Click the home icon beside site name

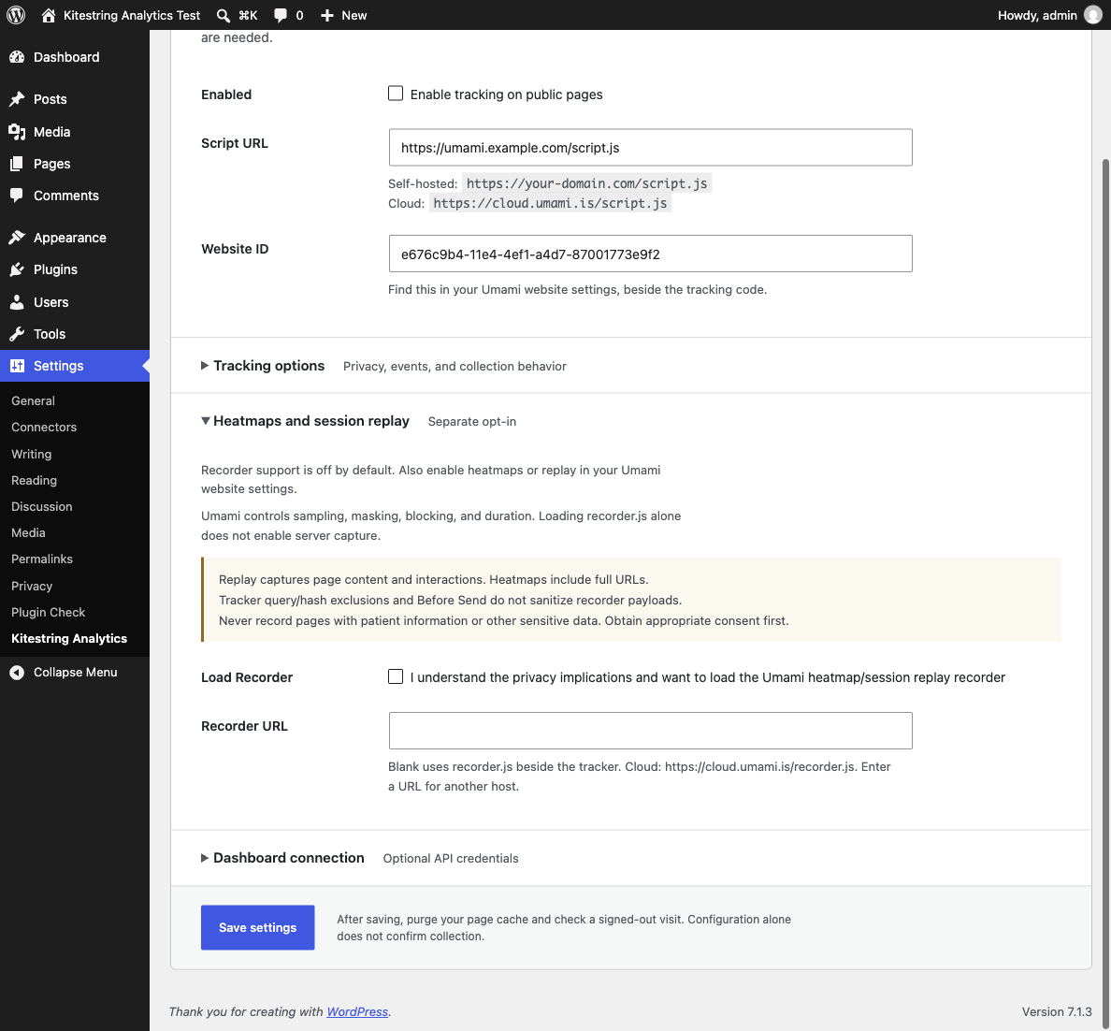tap(49, 15)
